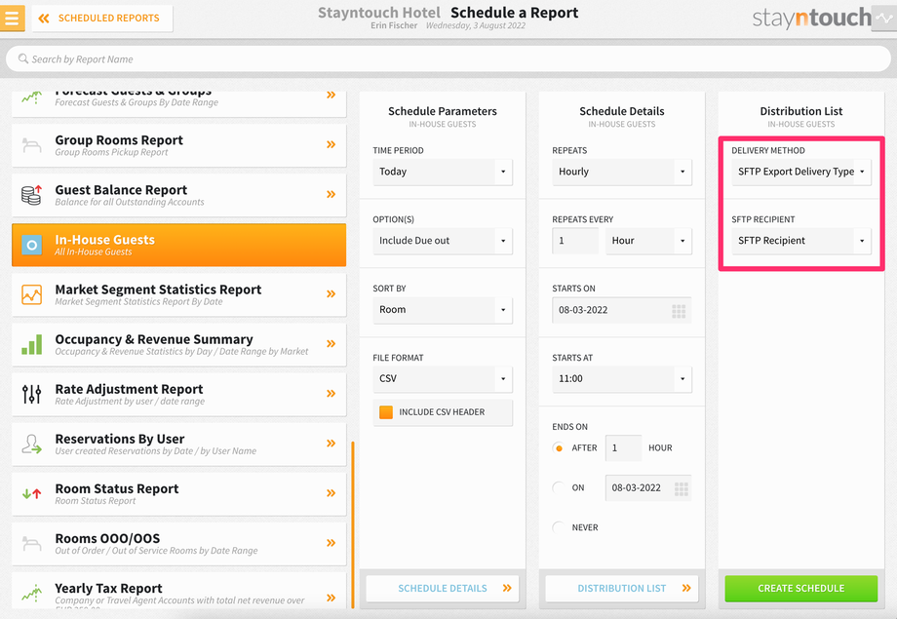Image resolution: width=897 pixels, height=619 pixels.
Task: Click the Group Rooms Report bed icon
Action: tap(31, 144)
